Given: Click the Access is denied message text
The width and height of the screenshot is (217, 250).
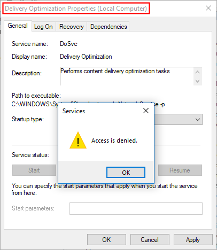Looking at the screenshot, I should [114, 140].
